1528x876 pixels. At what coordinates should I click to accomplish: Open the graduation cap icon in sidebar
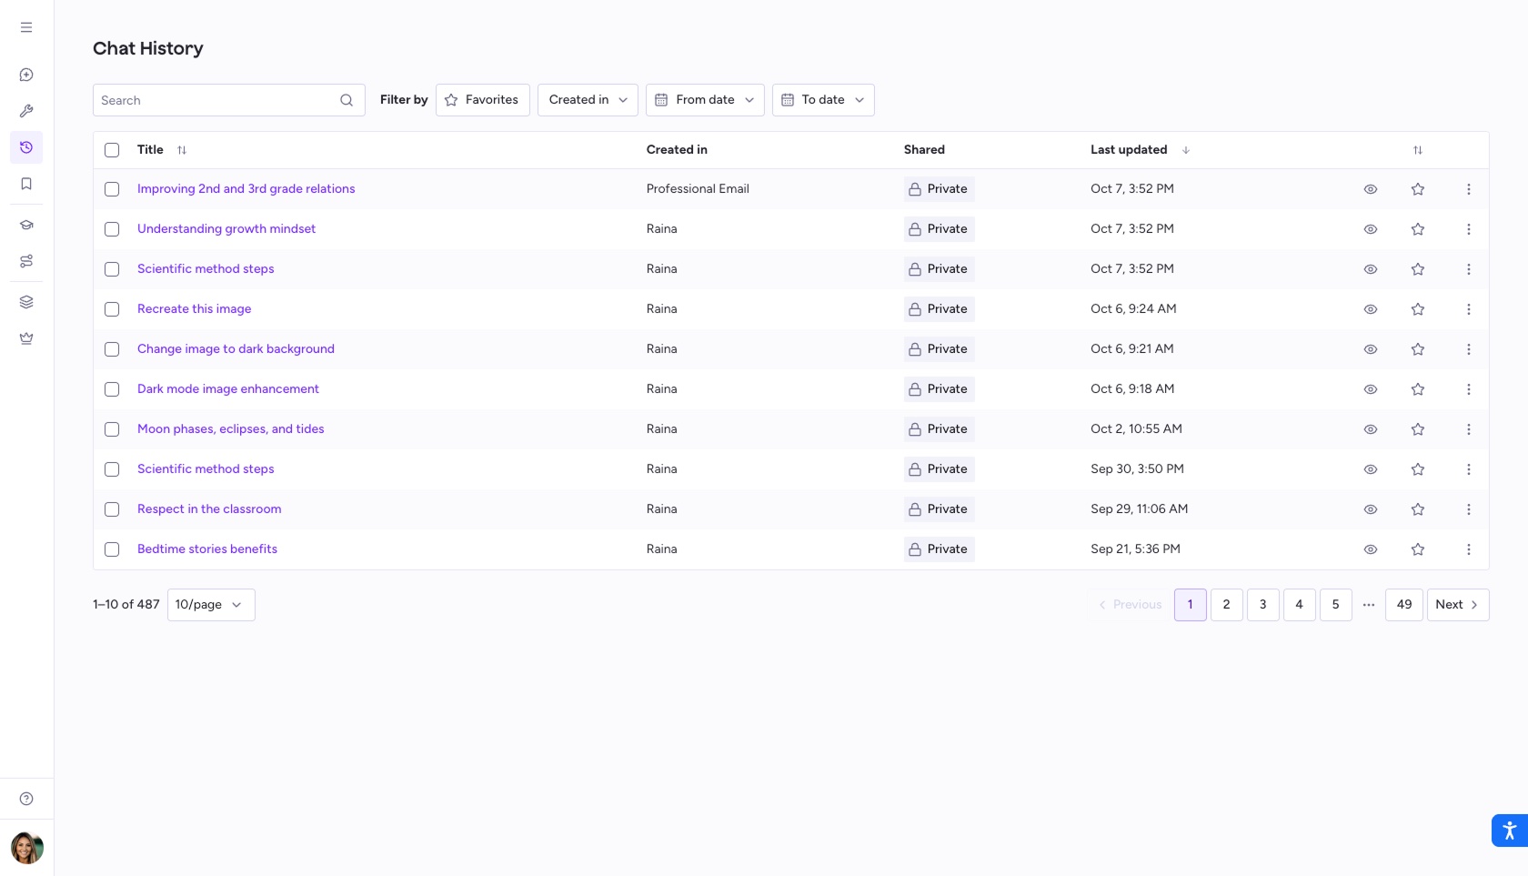coord(26,225)
